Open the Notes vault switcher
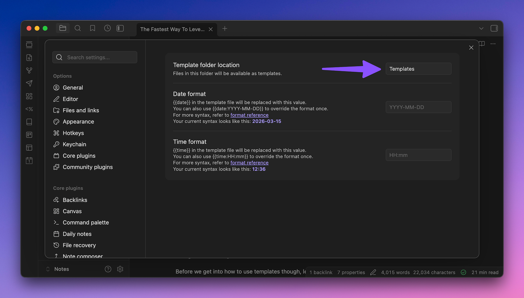The image size is (524, 298). pyautogui.click(x=61, y=269)
